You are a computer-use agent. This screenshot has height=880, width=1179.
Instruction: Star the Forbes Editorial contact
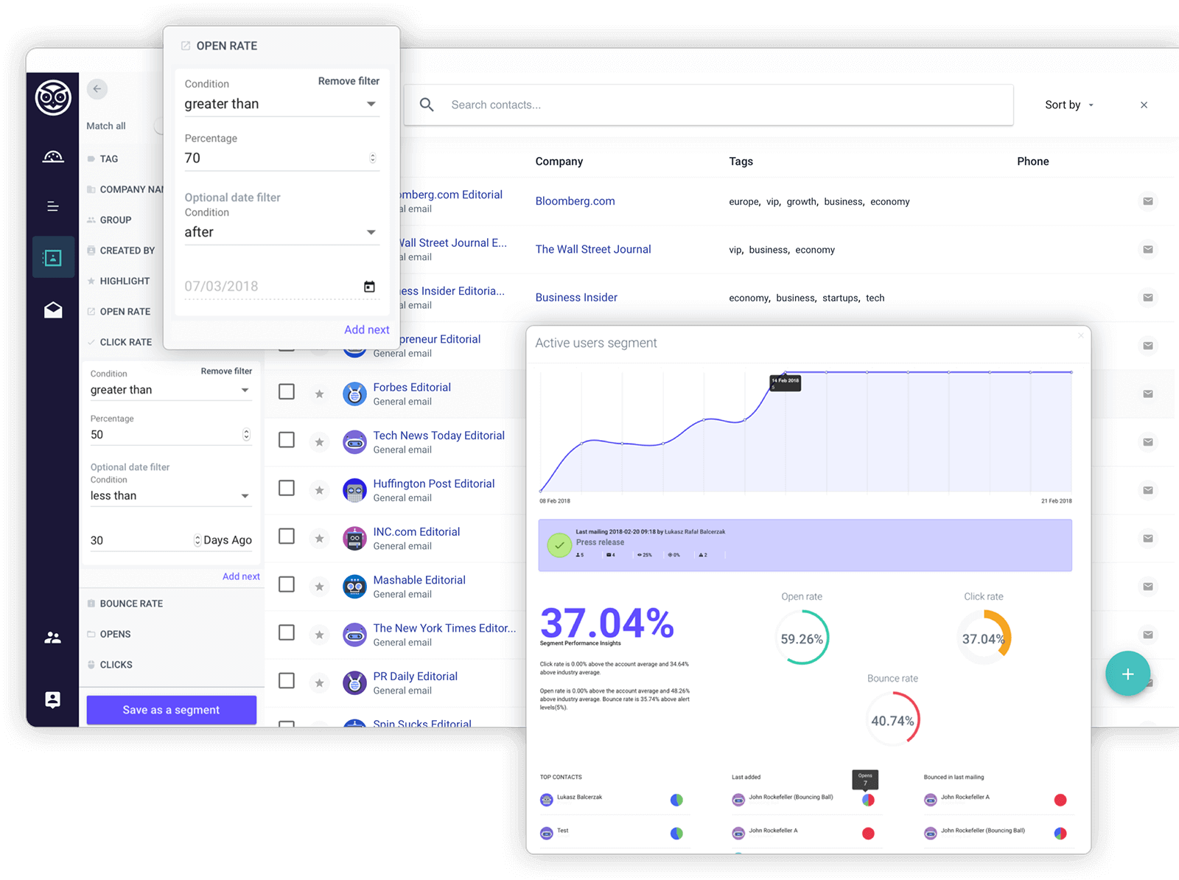(319, 394)
